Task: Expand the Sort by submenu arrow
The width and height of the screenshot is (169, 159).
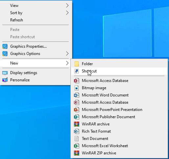Action: click(x=67, y=13)
